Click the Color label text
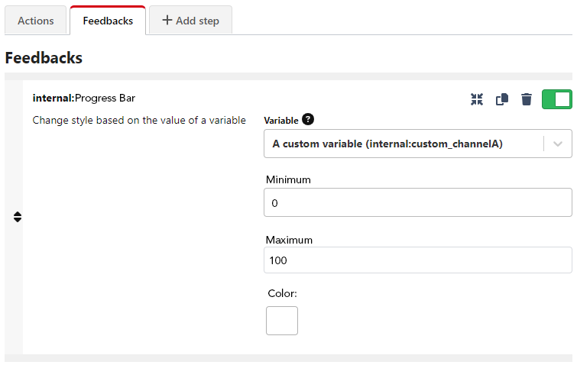Screen dimensions: 577x365 282,293
